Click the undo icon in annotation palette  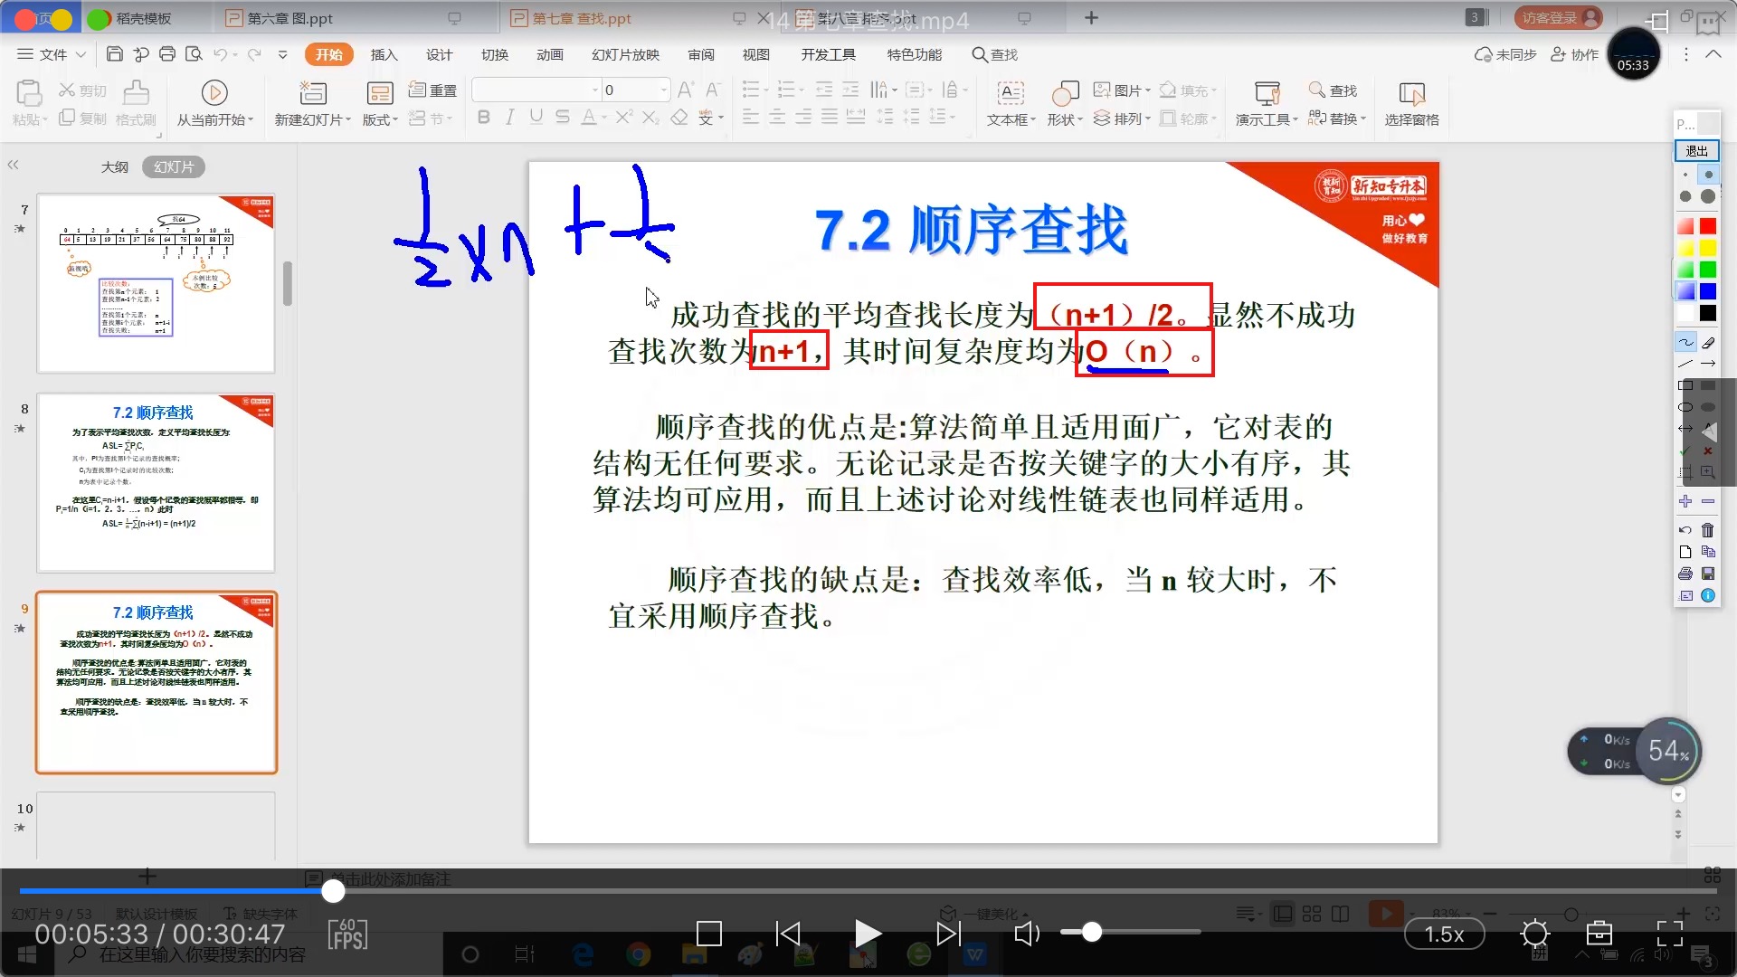[x=1685, y=530]
